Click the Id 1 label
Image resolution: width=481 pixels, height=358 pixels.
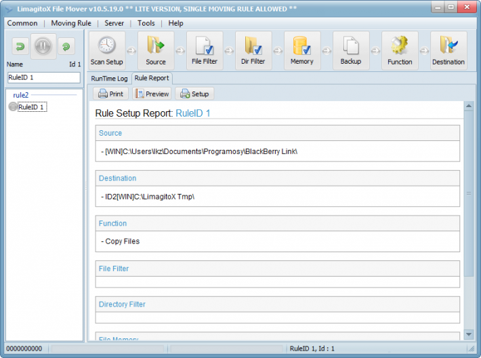tap(75, 64)
